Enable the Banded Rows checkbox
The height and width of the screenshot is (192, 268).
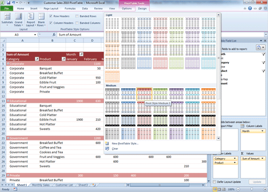tap(77, 16)
